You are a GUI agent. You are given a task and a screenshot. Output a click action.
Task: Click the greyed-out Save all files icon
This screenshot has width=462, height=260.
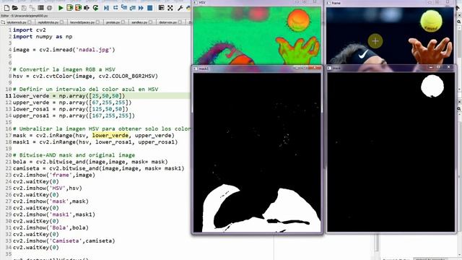[x=32, y=8]
